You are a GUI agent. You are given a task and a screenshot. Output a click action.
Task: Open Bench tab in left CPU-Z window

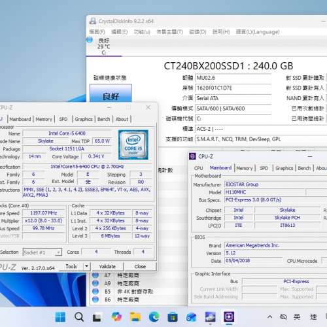coord(104,119)
